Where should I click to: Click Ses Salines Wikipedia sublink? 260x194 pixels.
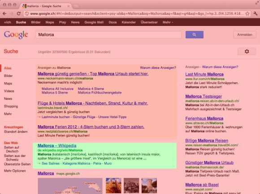point(51,164)
